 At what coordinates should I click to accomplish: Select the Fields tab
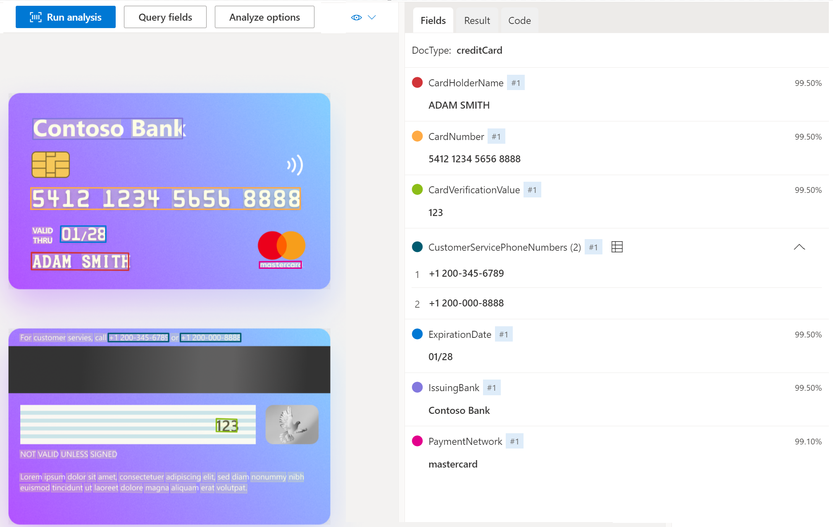pyautogui.click(x=433, y=20)
